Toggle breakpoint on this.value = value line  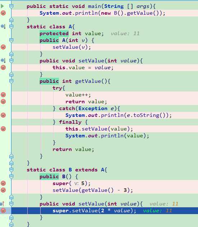tap(3, 67)
